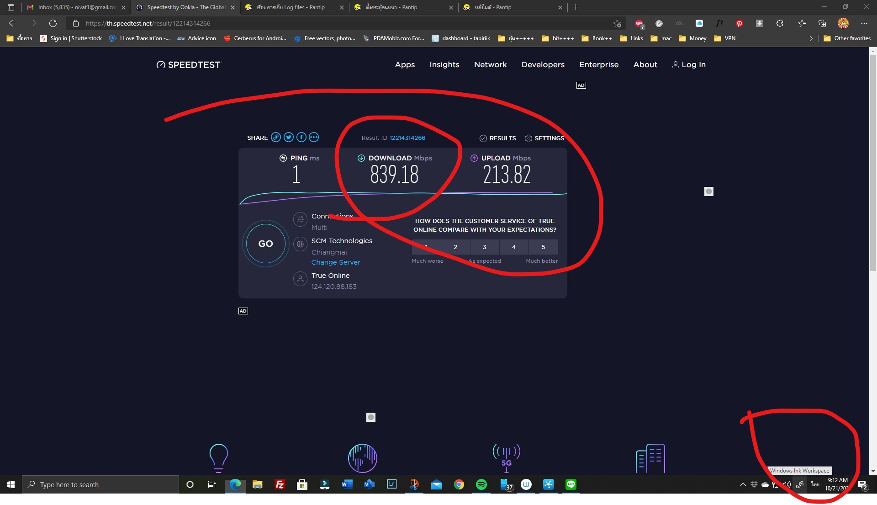The image size is (877, 505).
Task: Rate customer service as 5
Action: point(543,247)
